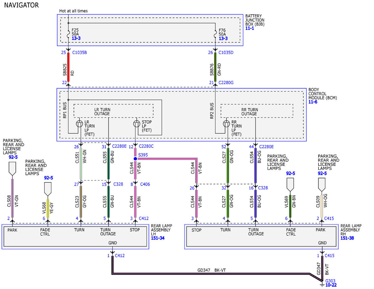The height and width of the screenshot is (289, 374).
Task: Select the S395 splice label
Action: [x=143, y=155]
